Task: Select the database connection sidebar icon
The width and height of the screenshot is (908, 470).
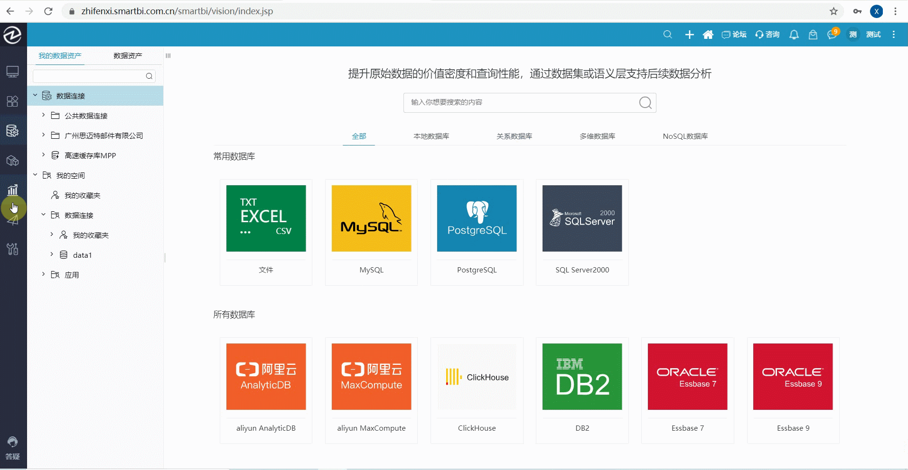Action: (x=13, y=131)
